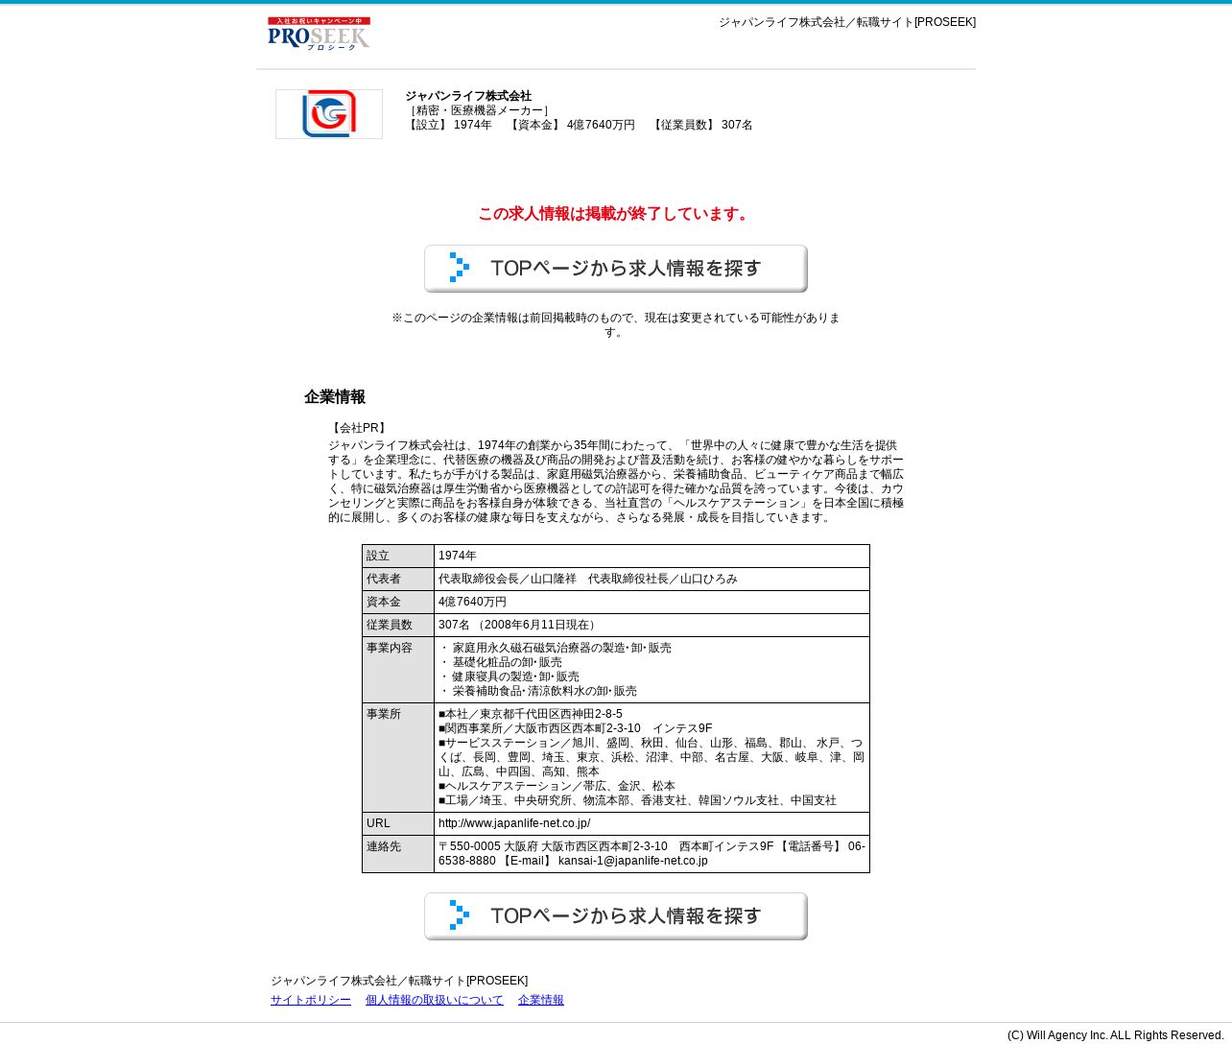Click the URL table header cell

[x=398, y=824]
